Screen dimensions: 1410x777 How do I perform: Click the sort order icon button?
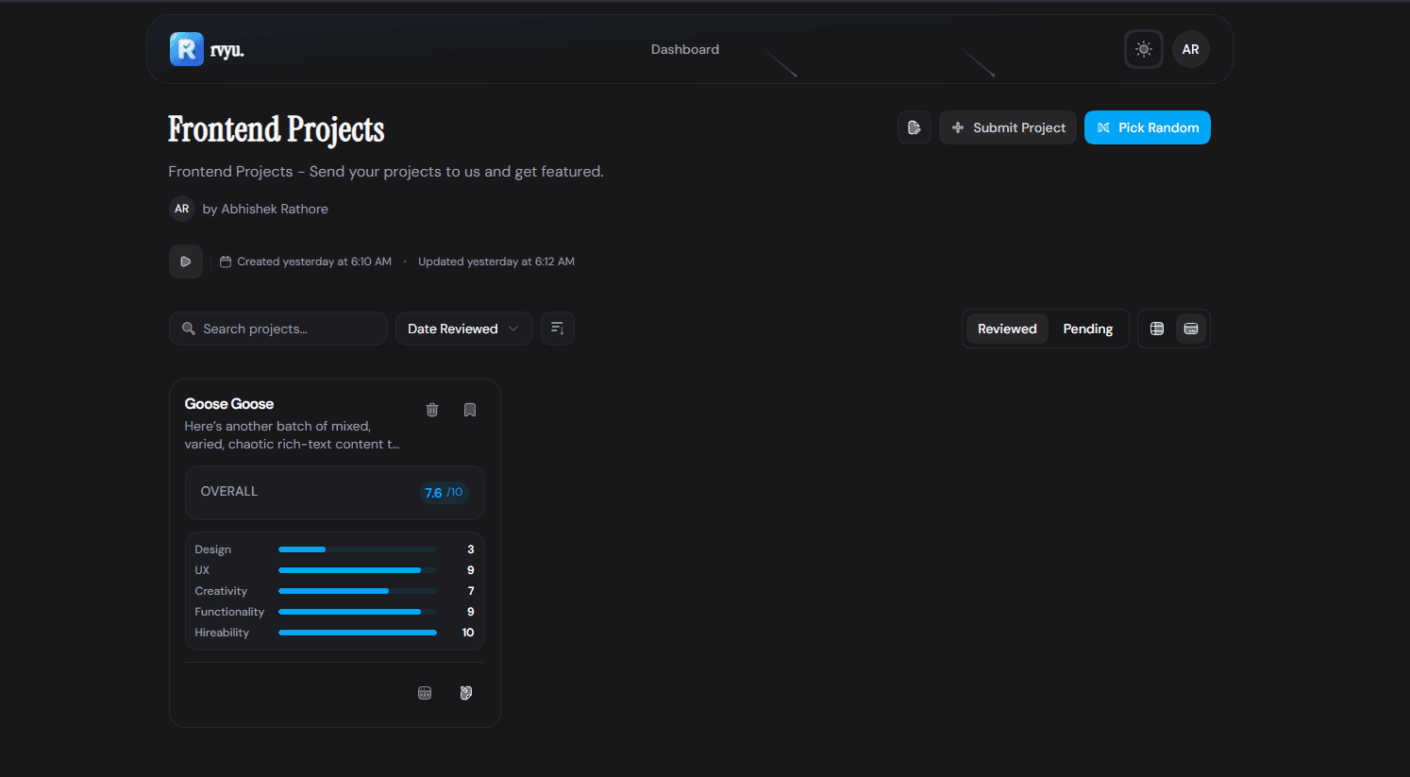(x=558, y=329)
